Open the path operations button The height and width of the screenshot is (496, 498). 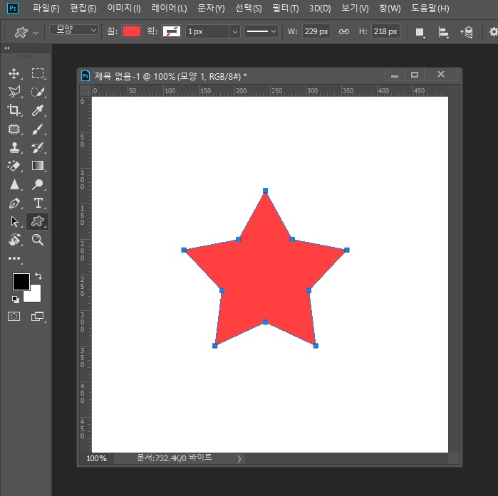pyautogui.click(x=420, y=32)
